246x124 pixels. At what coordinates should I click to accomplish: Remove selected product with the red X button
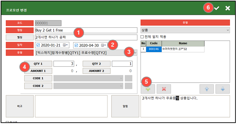tap(164, 89)
